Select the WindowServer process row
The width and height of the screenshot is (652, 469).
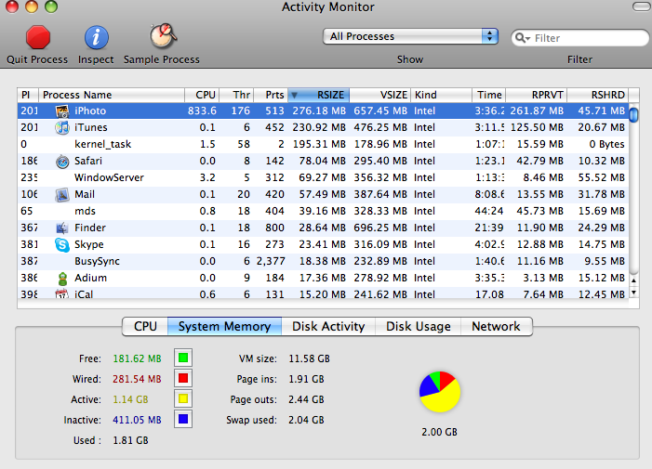(323, 177)
